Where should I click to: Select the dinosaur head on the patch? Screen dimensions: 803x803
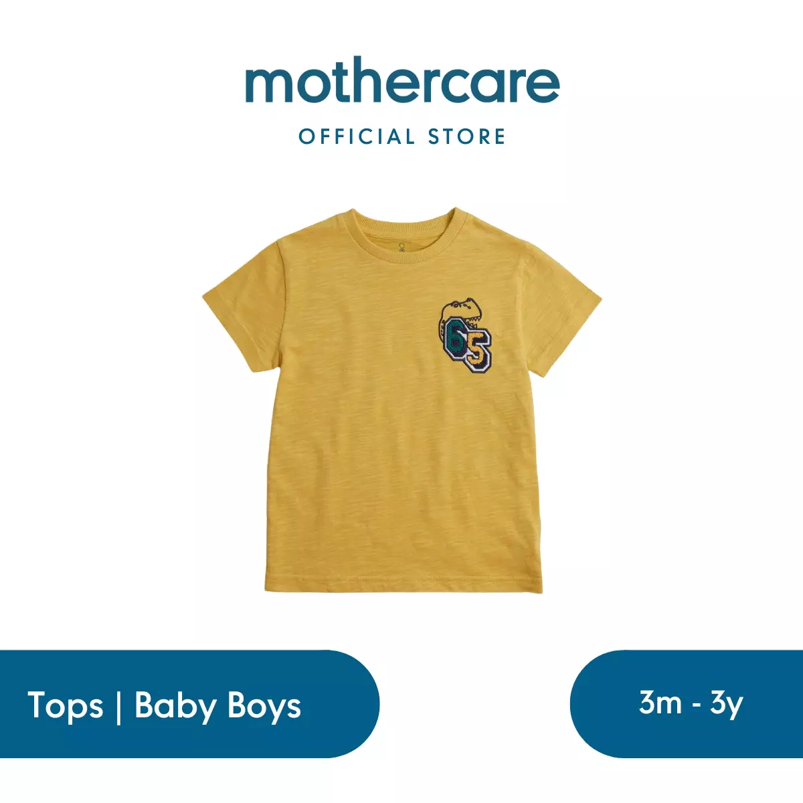pos(462,313)
